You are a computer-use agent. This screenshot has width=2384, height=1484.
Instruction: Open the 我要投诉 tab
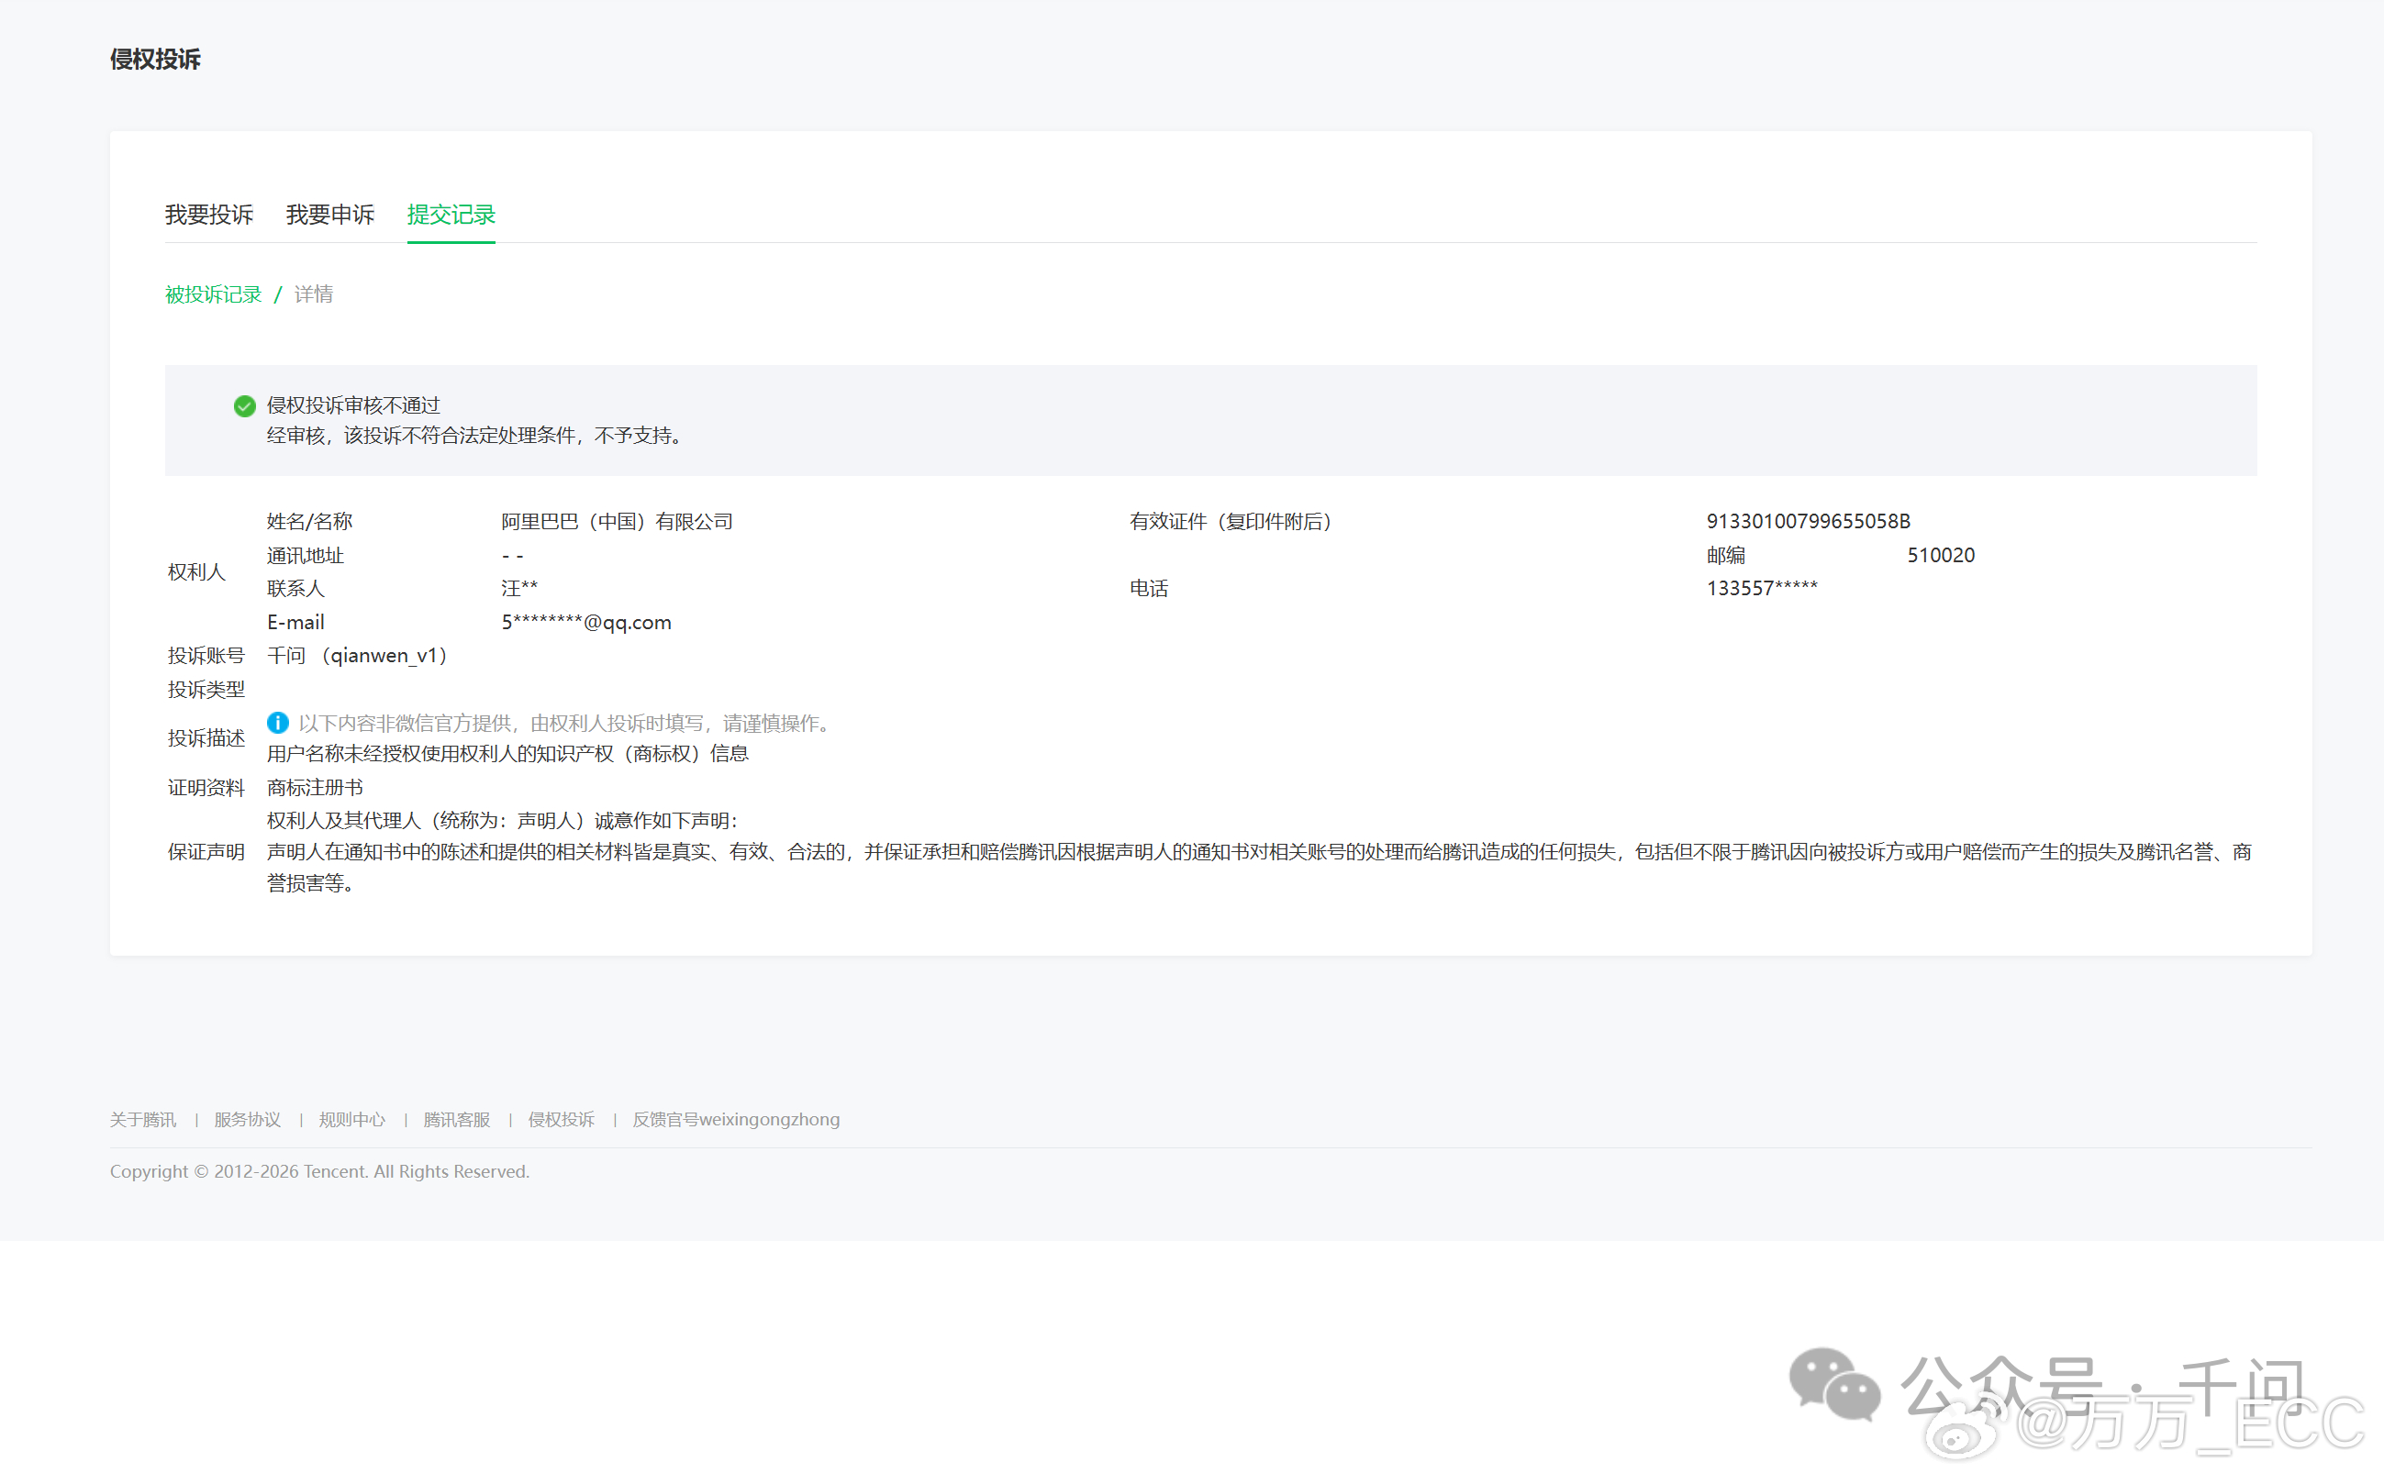pos(208,214)
